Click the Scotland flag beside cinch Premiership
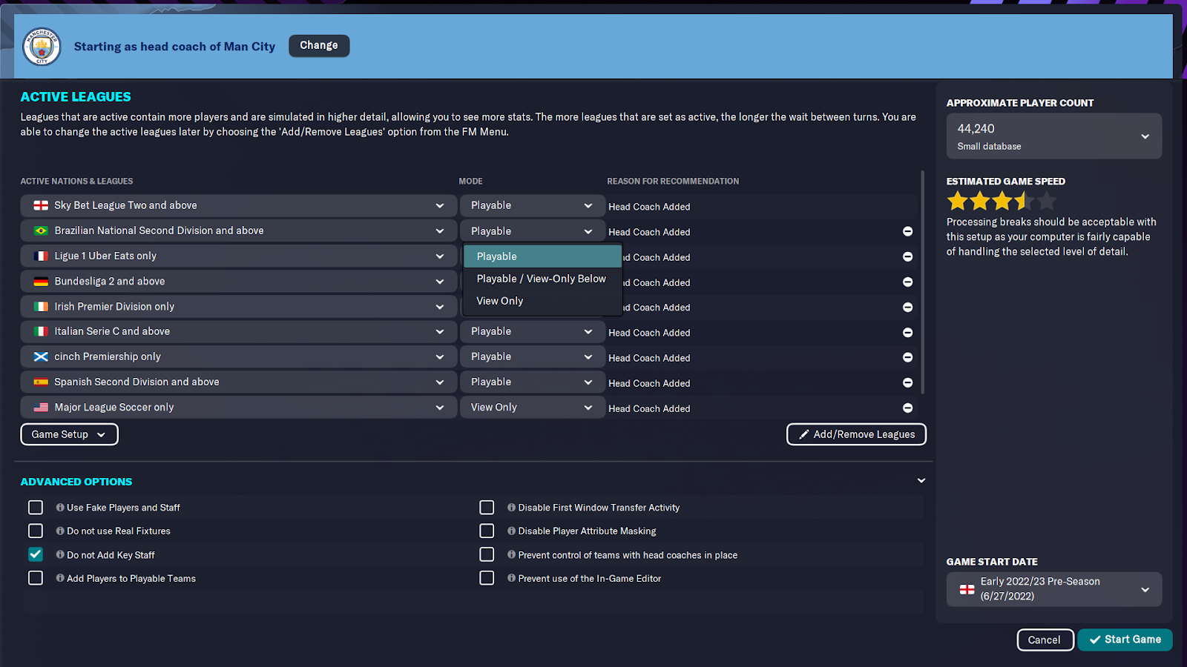The height and width of the screenshot is (667, 1187). coord(41,356)
